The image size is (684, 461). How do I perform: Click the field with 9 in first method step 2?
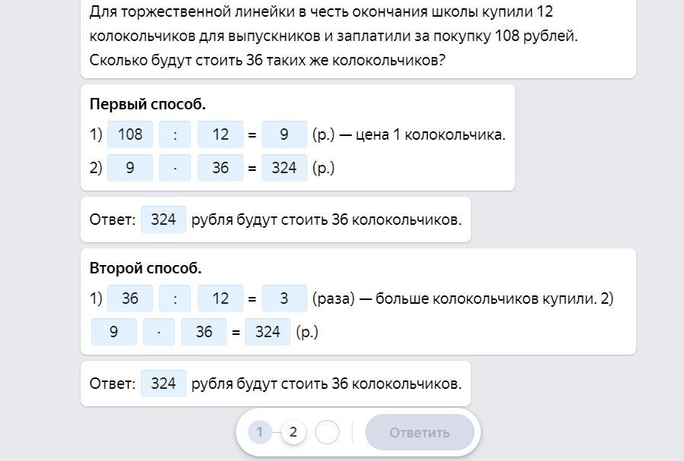130,168
